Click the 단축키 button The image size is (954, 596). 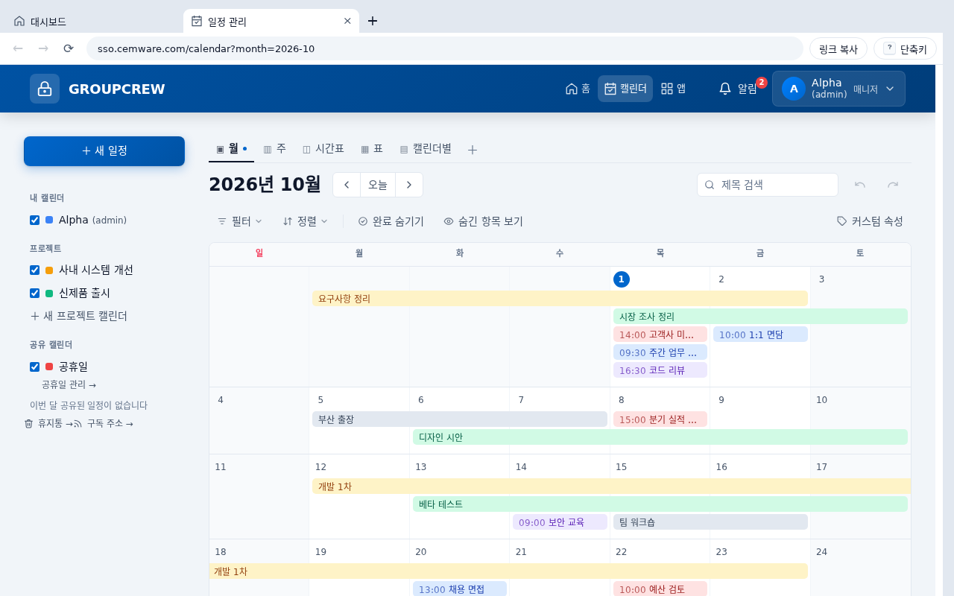(904, 49)
